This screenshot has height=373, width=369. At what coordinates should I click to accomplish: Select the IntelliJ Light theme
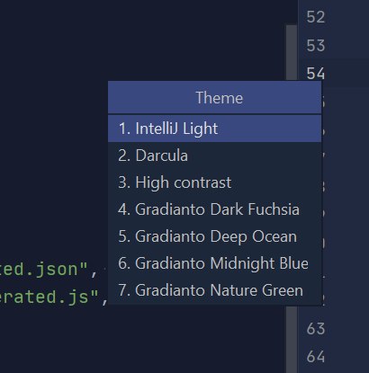(214, 129)
